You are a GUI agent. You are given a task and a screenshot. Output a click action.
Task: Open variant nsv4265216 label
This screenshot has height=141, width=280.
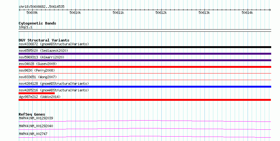[x=54, y=90]
